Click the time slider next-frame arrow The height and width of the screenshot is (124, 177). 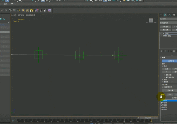[x=157, y=118]
